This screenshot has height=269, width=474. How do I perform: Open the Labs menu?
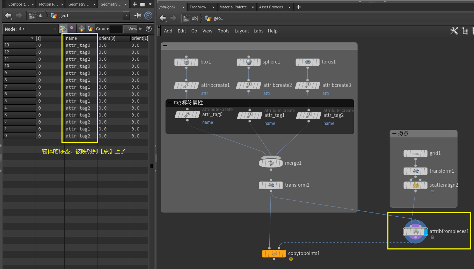258,31
